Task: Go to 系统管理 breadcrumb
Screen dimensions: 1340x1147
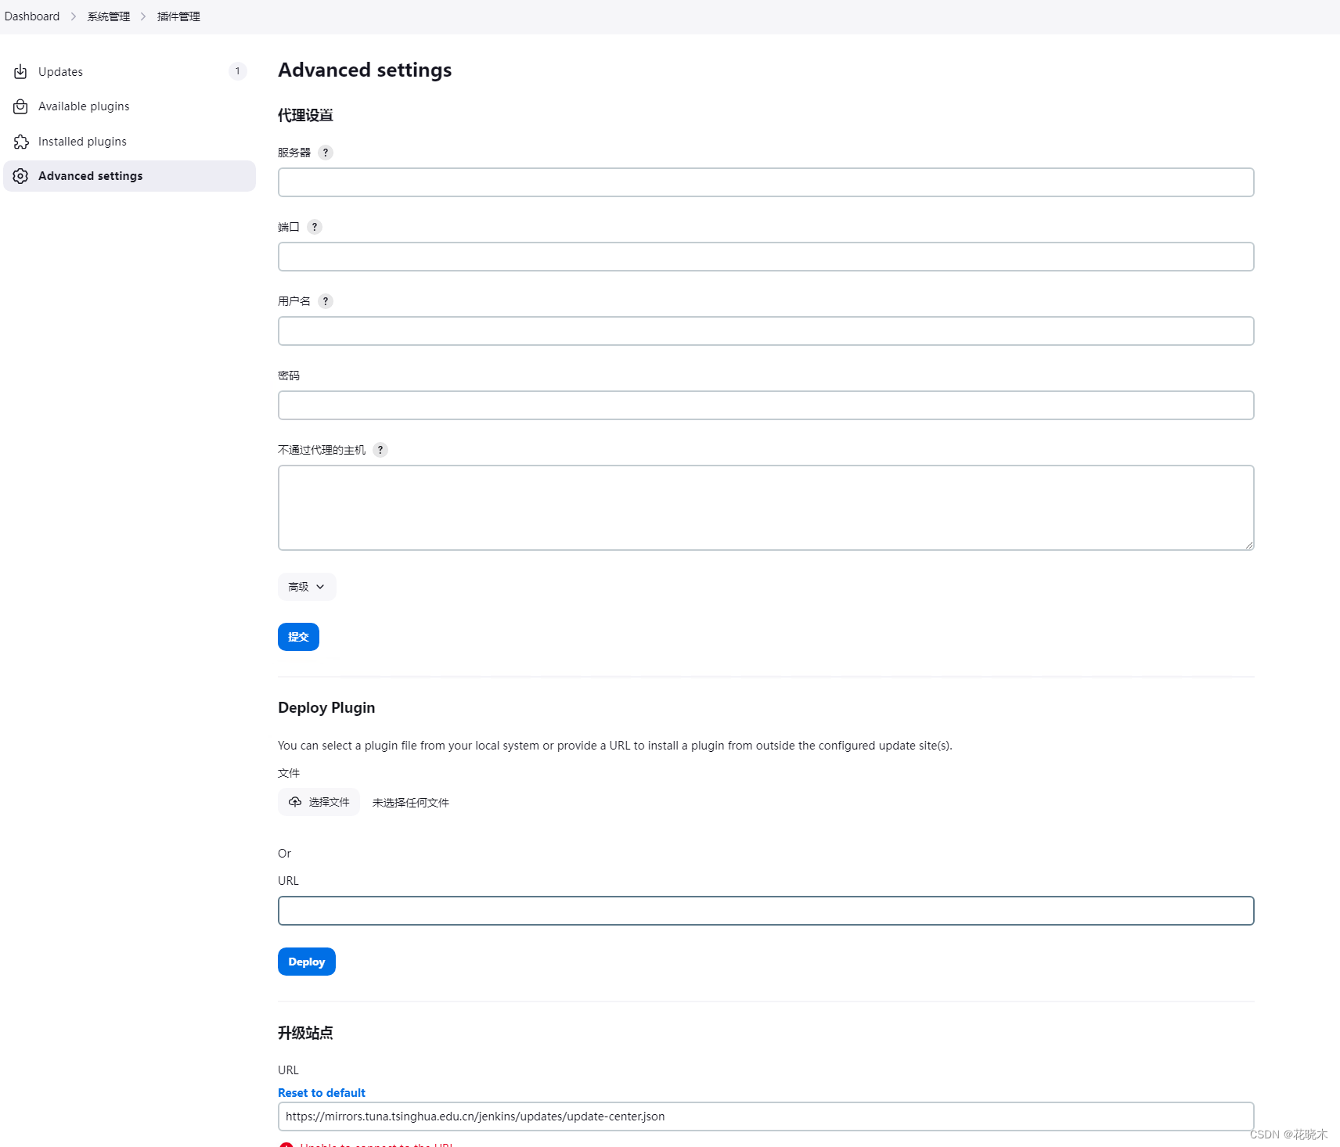Action: point(109,16)
